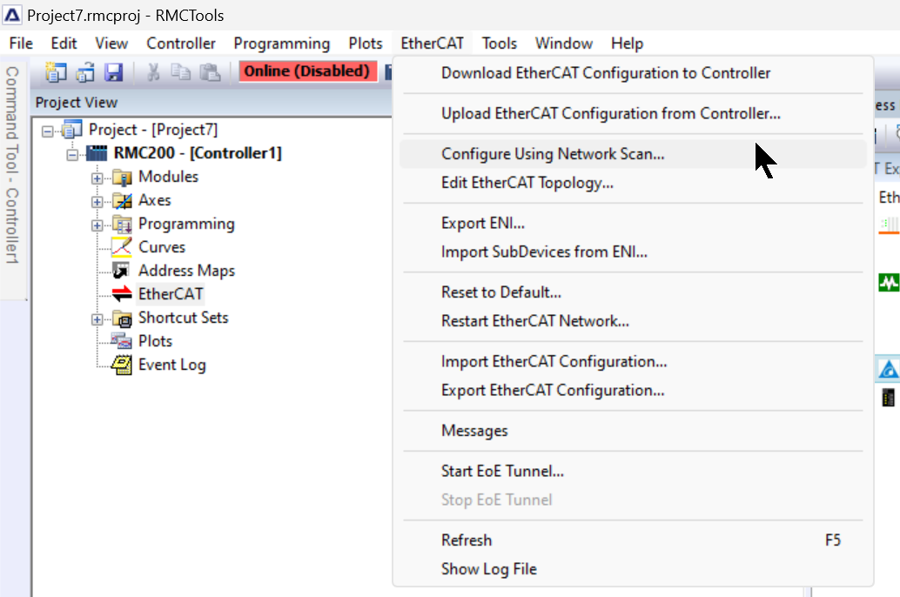Collapse the RMC200 Controller1 node
The width and height of the screenshot is (900, 597).
72,155
